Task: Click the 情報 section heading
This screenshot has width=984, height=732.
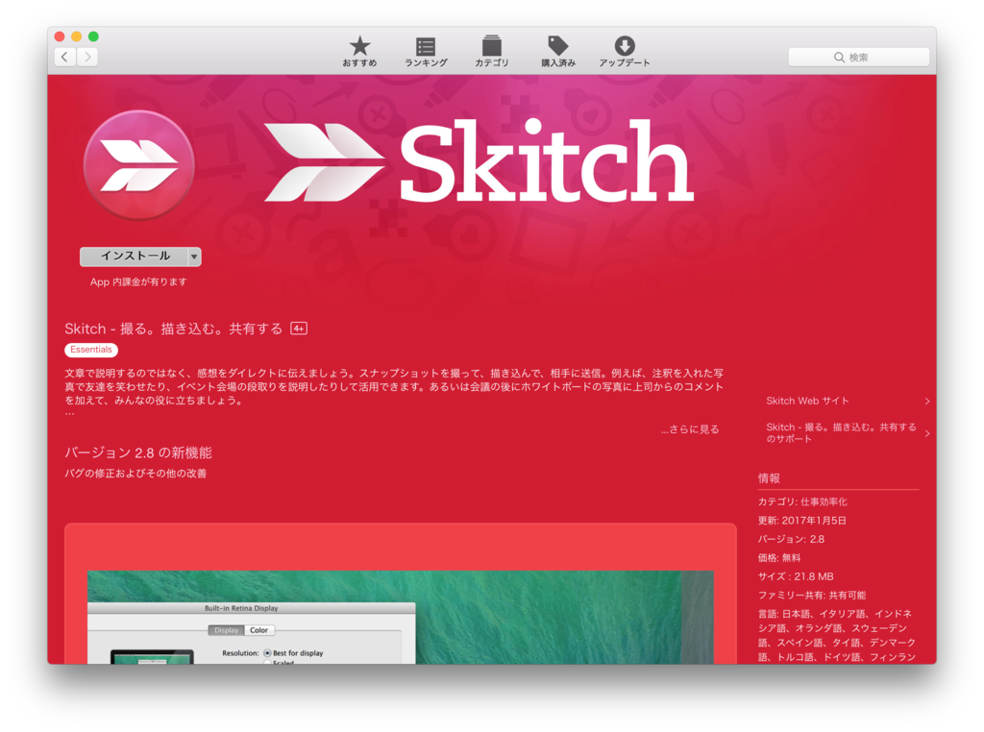Action: click(x=769, y=478)
